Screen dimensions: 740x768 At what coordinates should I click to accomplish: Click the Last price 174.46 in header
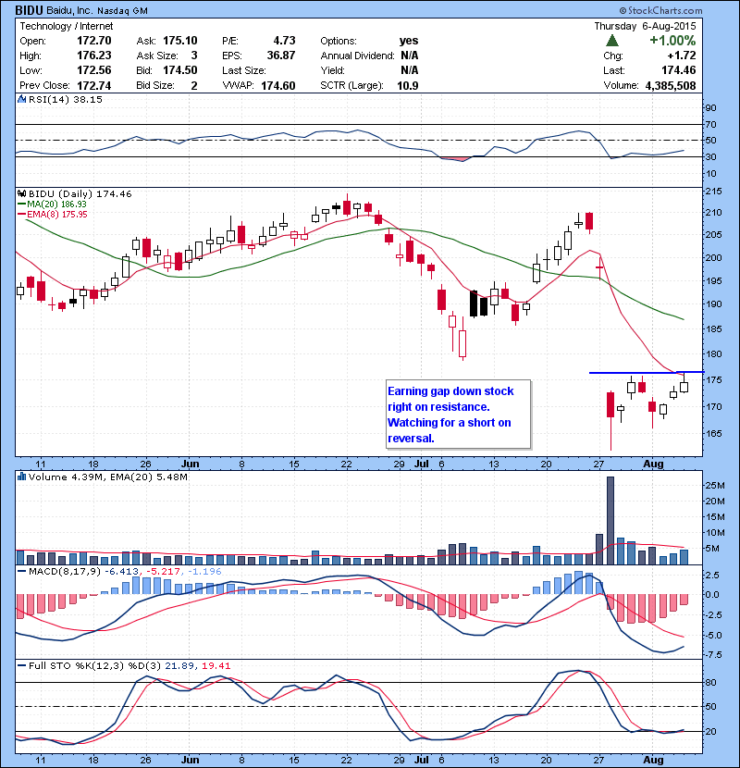[678, 70]
